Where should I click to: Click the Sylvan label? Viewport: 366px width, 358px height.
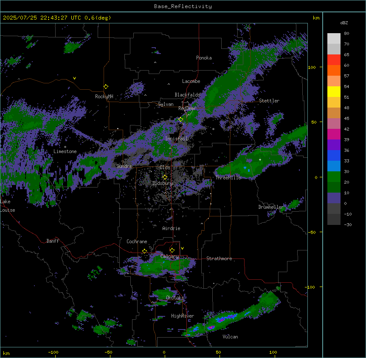click(x=166, y=104)
